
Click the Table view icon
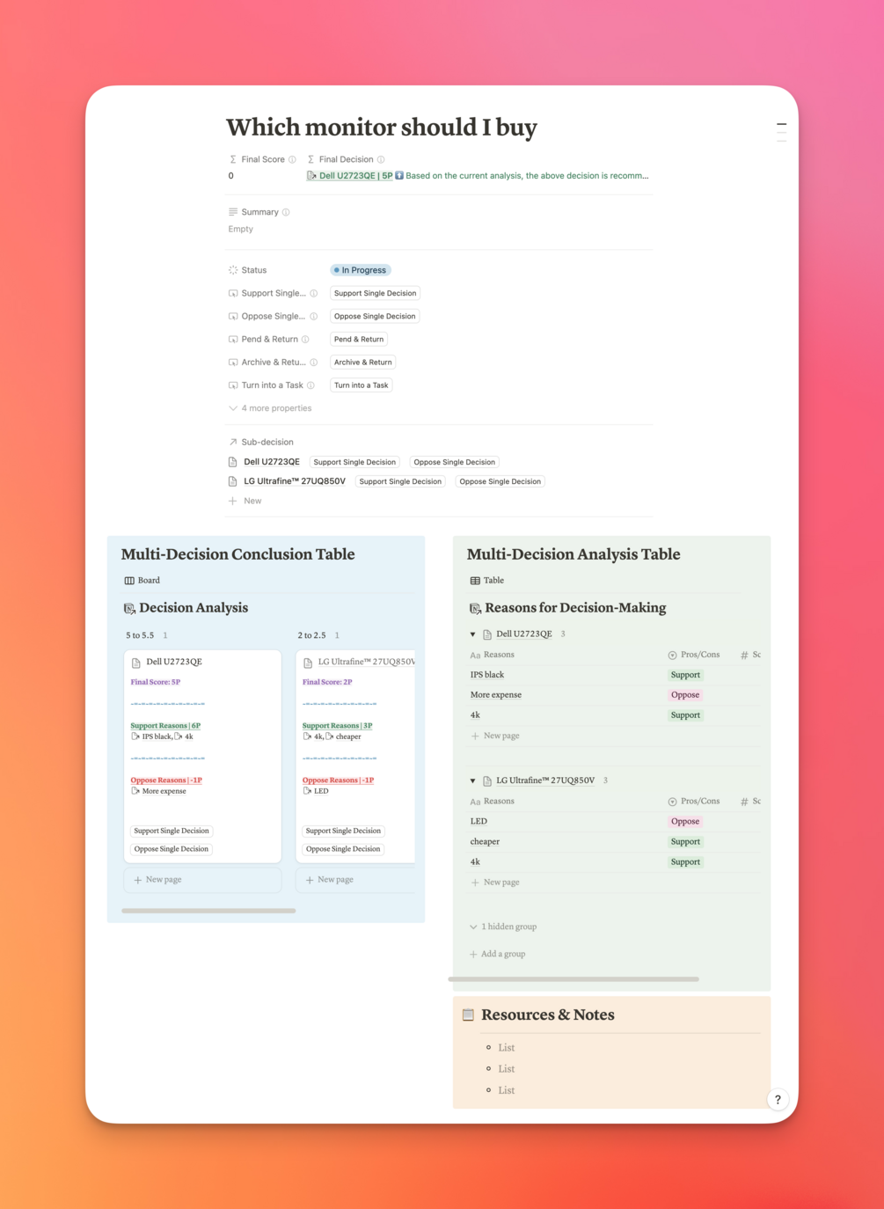(475, 581)
